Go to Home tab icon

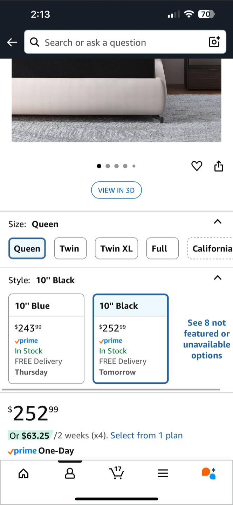point(23,474)
